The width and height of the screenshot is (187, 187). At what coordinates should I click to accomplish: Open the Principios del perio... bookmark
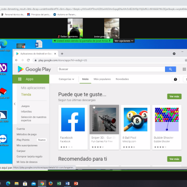(39, 14)
